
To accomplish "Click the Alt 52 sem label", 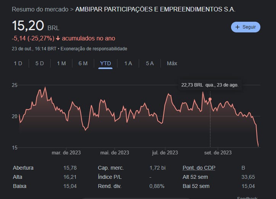I will click(195, 177).
